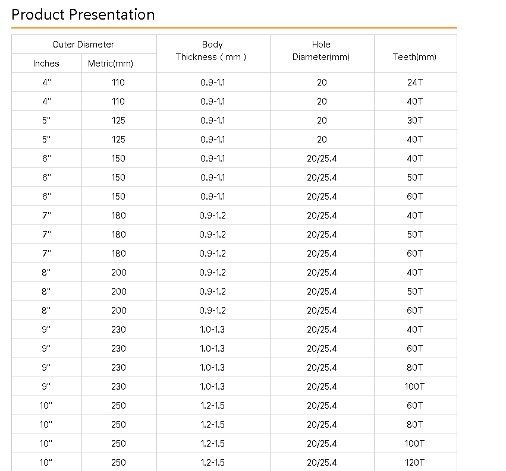
Task: Click the Product Presentation heading
Action: [83, 15]
